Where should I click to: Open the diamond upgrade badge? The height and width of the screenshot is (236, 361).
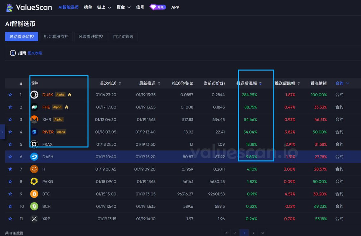[x=158, y=7]
